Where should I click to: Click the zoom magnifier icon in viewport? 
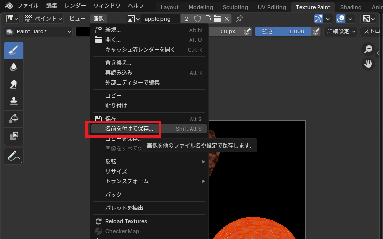pos(368,49)
